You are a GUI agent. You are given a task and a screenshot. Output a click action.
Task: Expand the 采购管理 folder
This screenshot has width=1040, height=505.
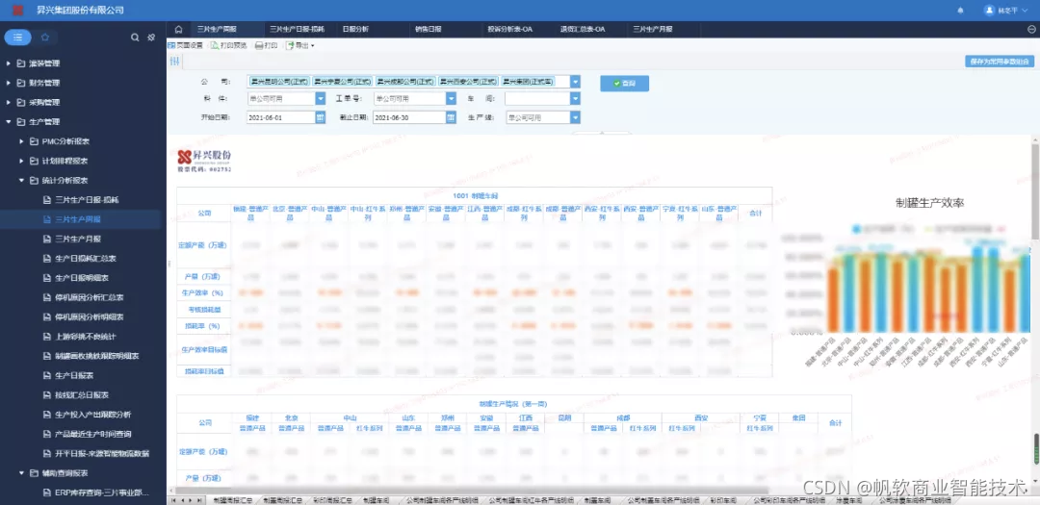tap(9, 103)
